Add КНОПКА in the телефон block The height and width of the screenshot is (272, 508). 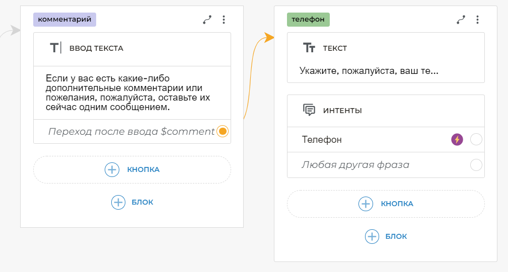[386, 204]
